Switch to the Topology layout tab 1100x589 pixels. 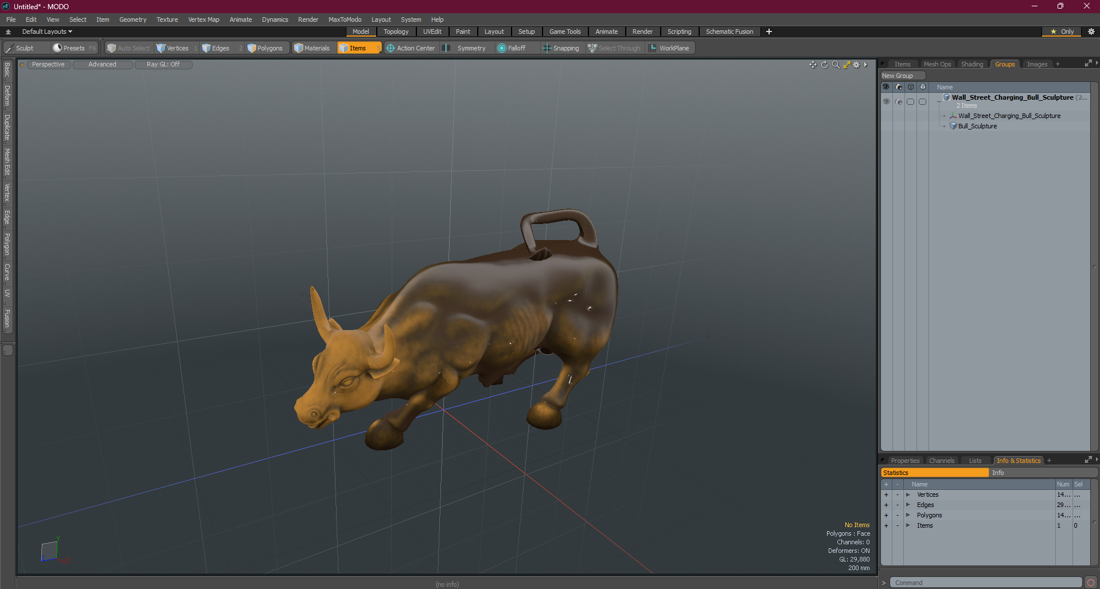(396, 32)
